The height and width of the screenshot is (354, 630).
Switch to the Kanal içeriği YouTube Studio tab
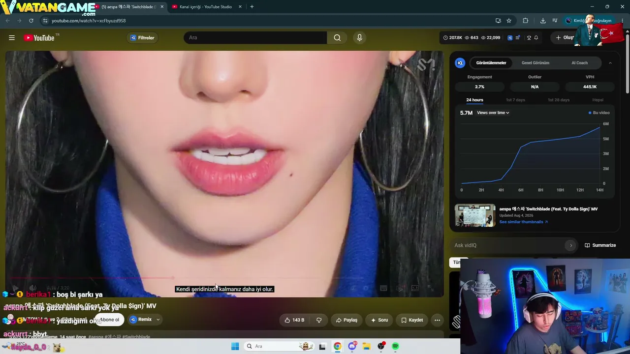(x=206, y=7)
